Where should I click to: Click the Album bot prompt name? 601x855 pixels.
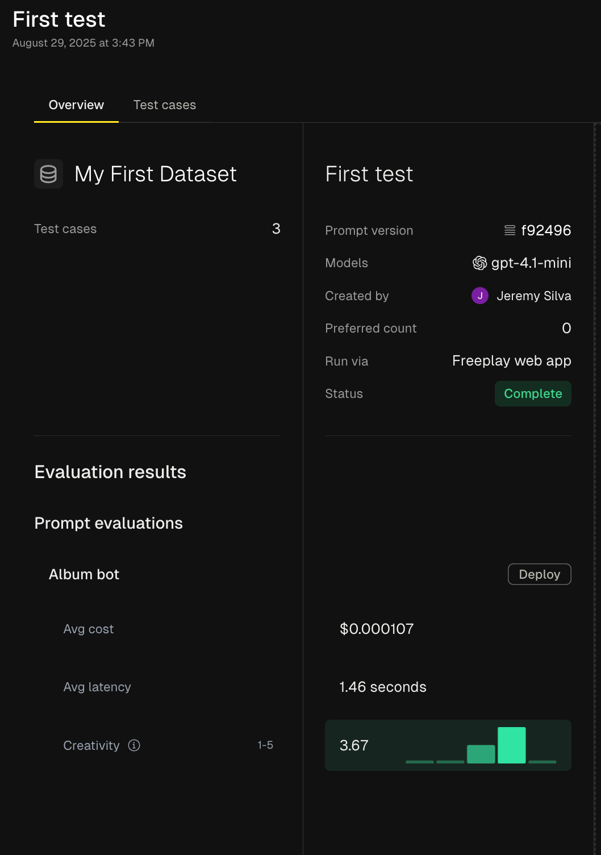click(x=84, y=574)
